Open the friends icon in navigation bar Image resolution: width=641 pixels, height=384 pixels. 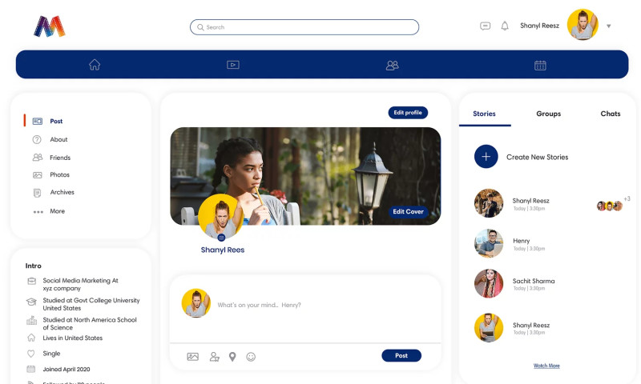coord(392,65)
